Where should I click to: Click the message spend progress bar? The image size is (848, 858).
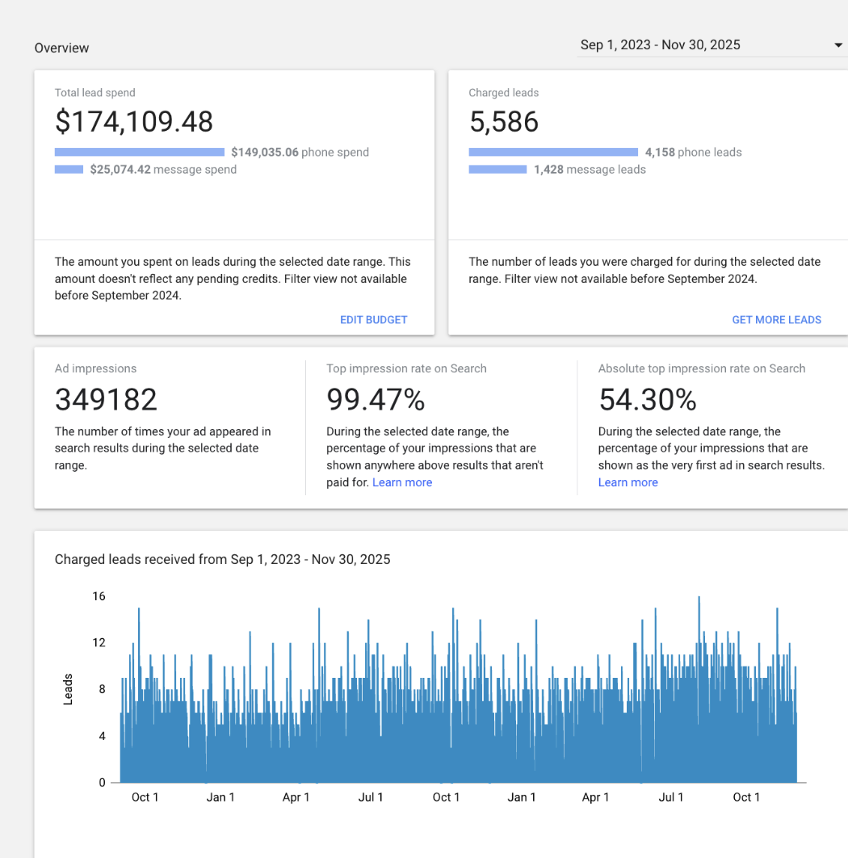pos(69,170)
